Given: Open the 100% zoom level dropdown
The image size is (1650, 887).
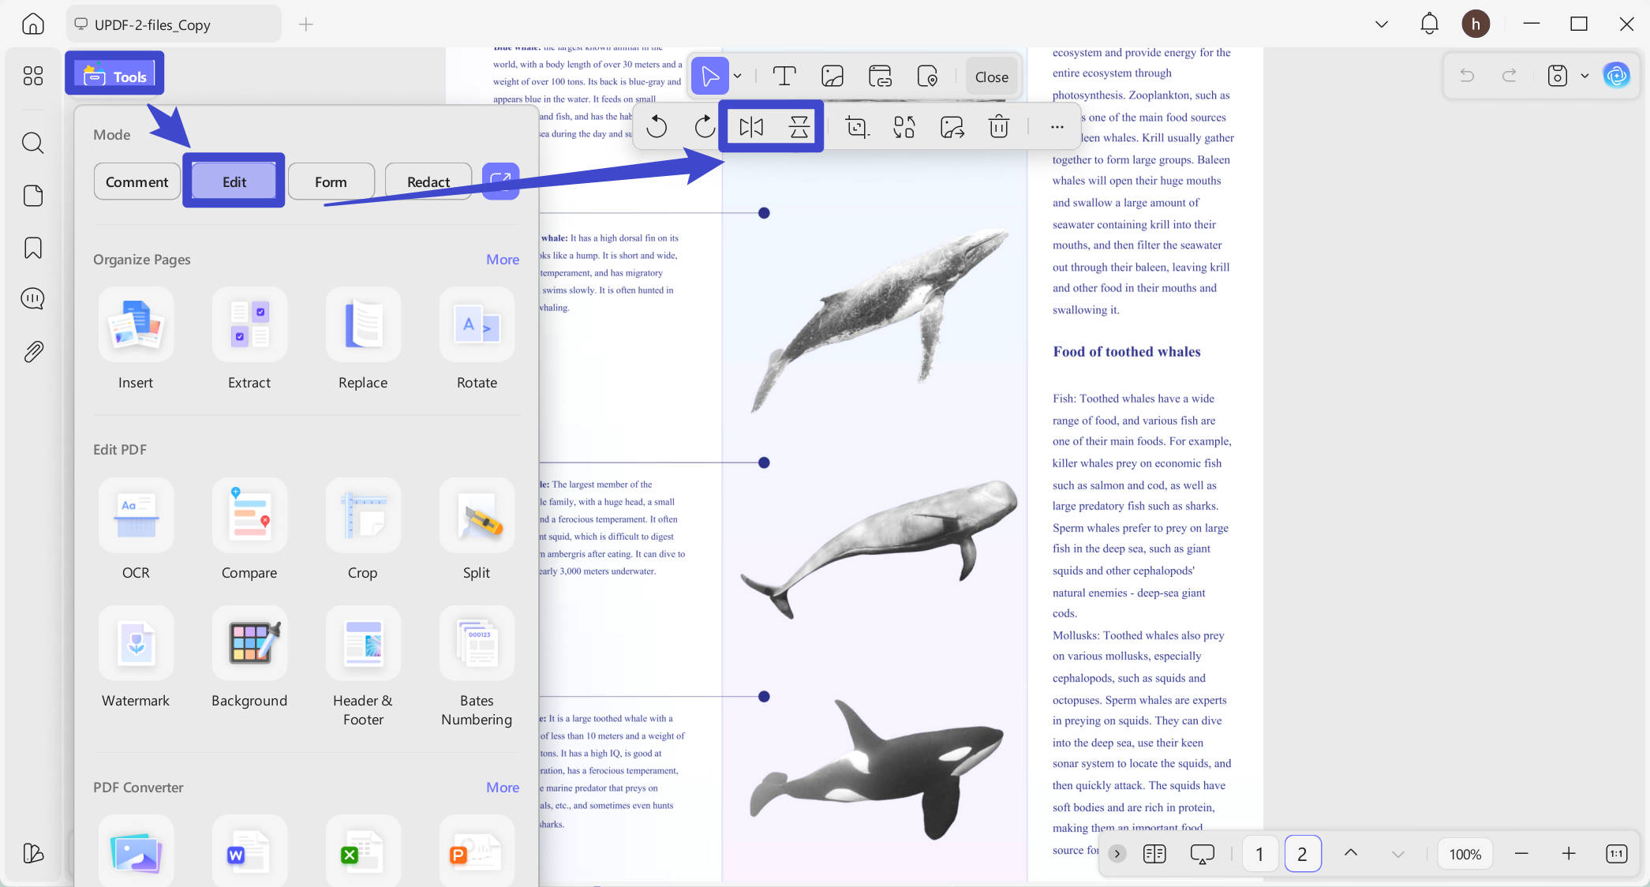Looking at the screenshot, I should pyautogui.click(x=1465, y=854).
